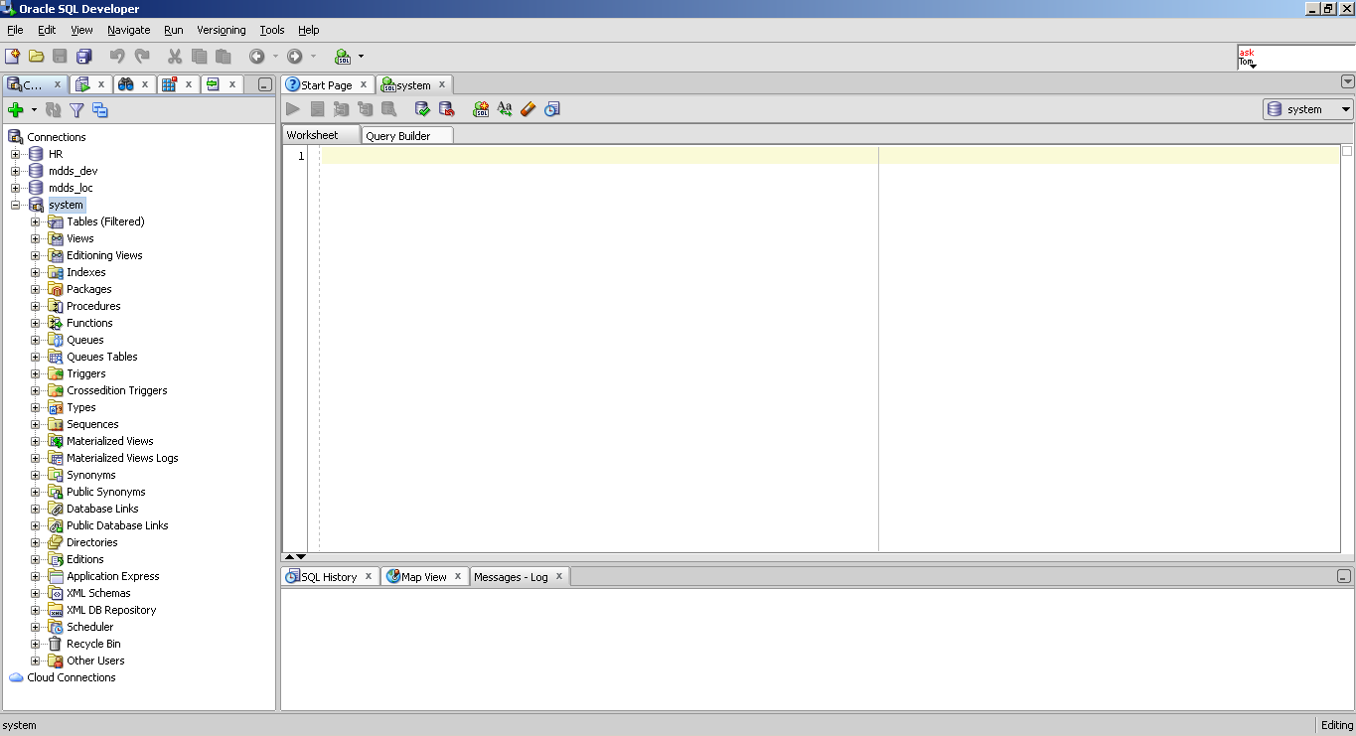Switch to the SQL History tab
Image resolution: width=1356 pixels, height=736 pixels.
pos(329,577)
